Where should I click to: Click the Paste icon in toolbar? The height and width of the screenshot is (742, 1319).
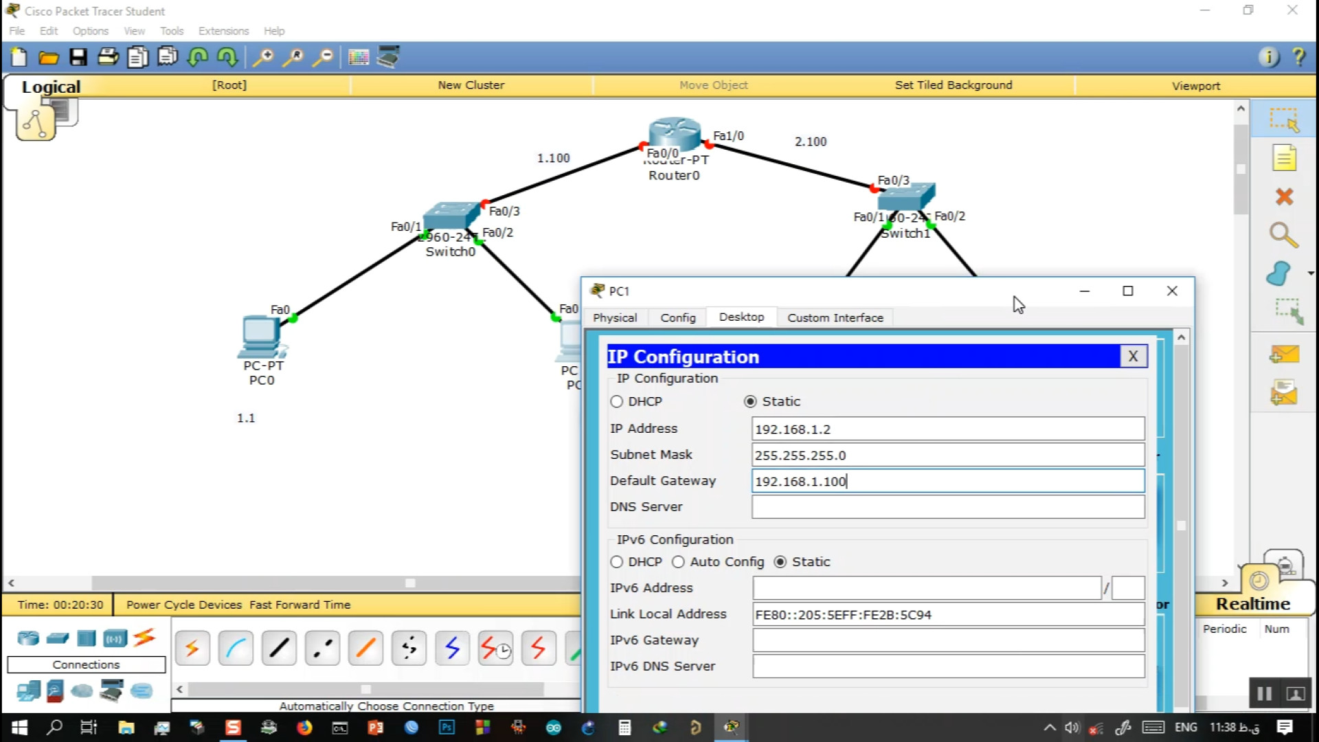click(167, 56)
